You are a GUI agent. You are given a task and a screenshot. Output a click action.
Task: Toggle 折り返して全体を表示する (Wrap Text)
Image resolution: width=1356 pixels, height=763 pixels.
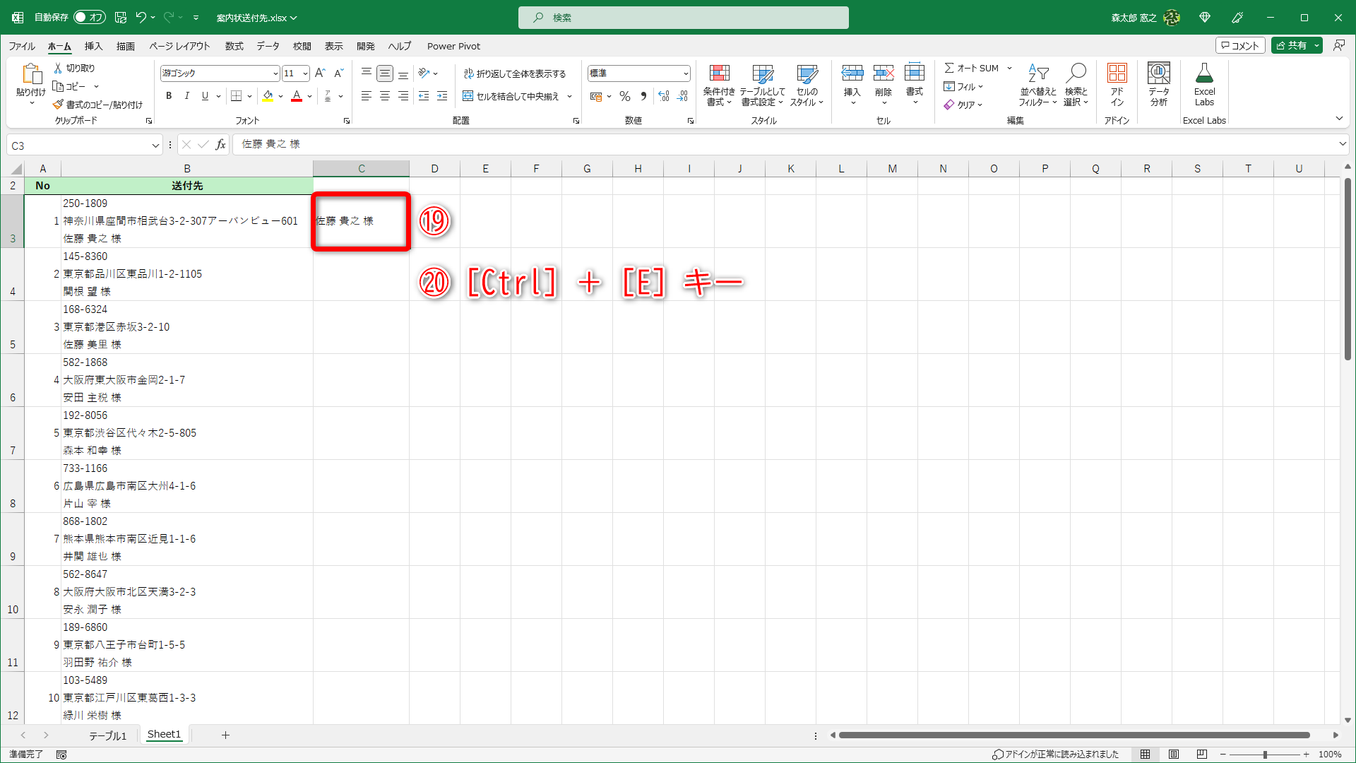pyautogui.click(x=516, y=73)
